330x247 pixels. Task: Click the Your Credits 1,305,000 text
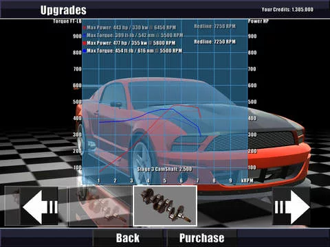(287, 10)
